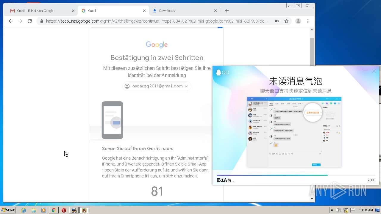Open Opera browser from the taskbar

[64, 210]
